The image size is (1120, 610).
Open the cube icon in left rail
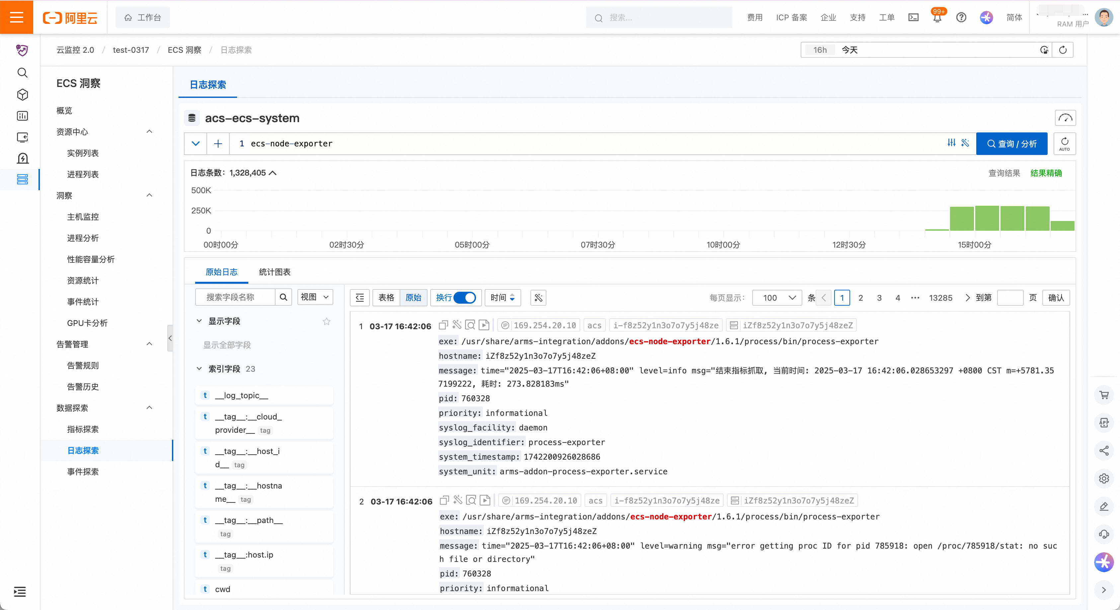22,94
